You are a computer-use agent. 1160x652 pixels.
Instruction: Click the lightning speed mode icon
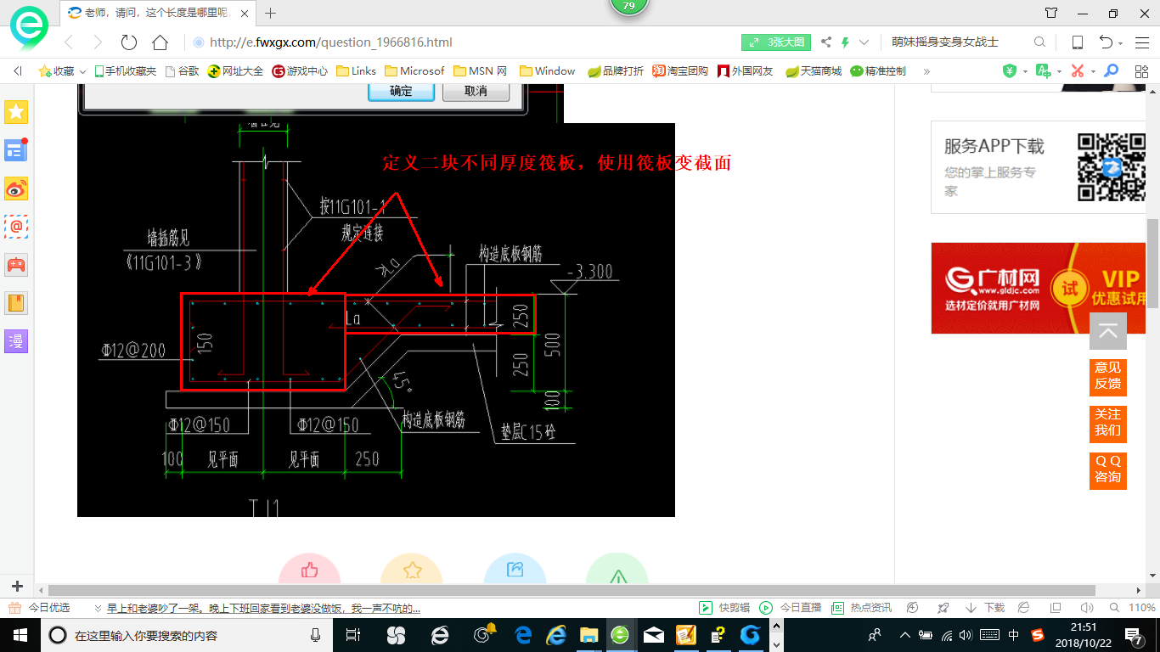(846, 42)
